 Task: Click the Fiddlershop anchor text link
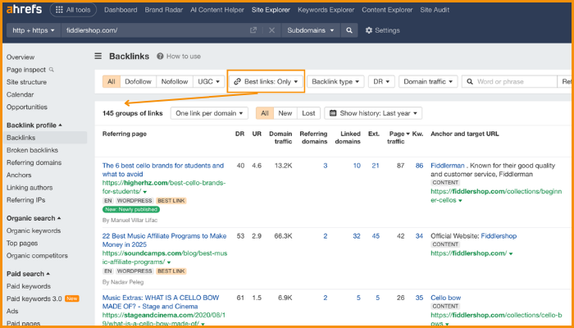(499, 236)
